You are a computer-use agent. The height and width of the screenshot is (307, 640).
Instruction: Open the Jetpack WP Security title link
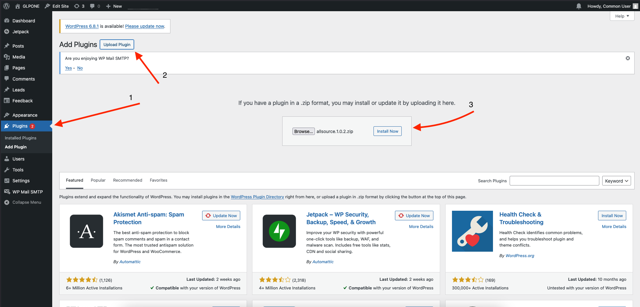click(341, 218)
